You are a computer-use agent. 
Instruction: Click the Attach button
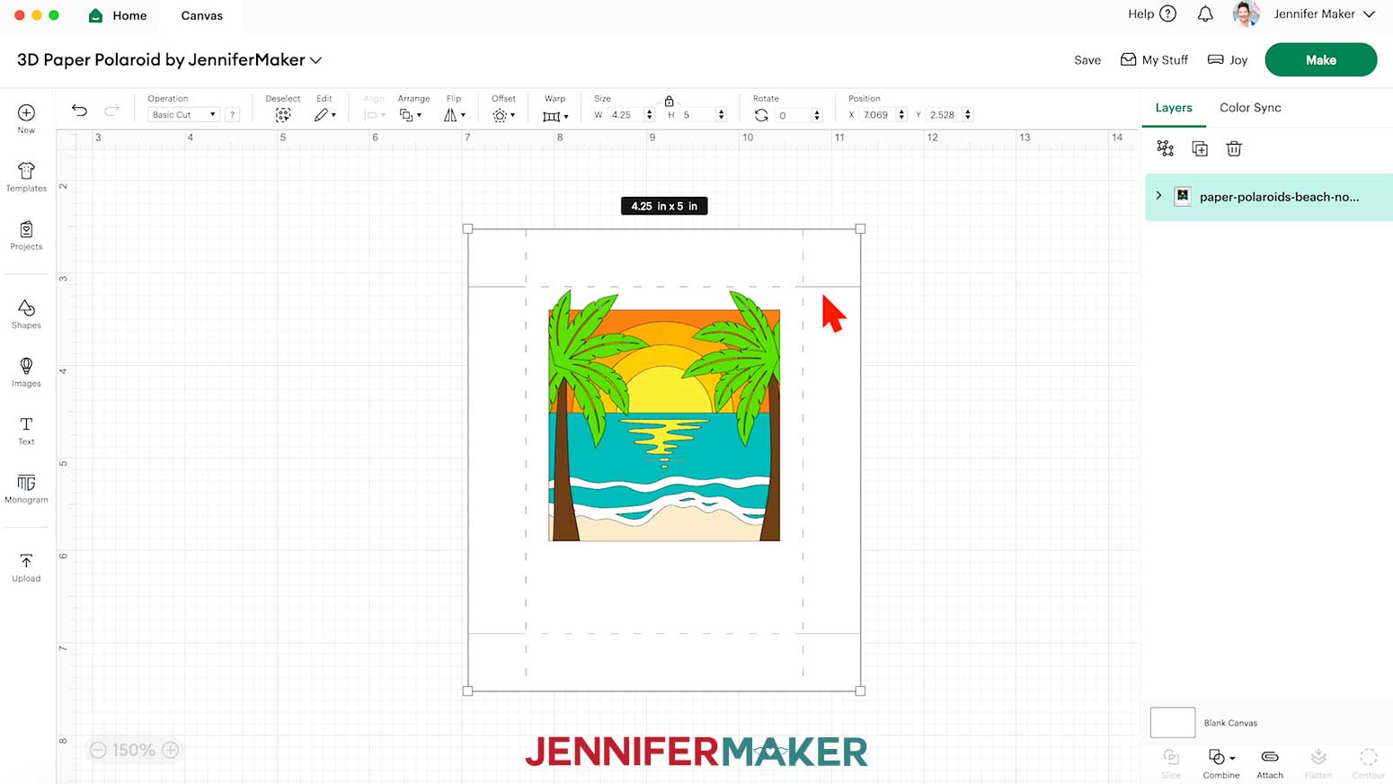pos(1270,762)
